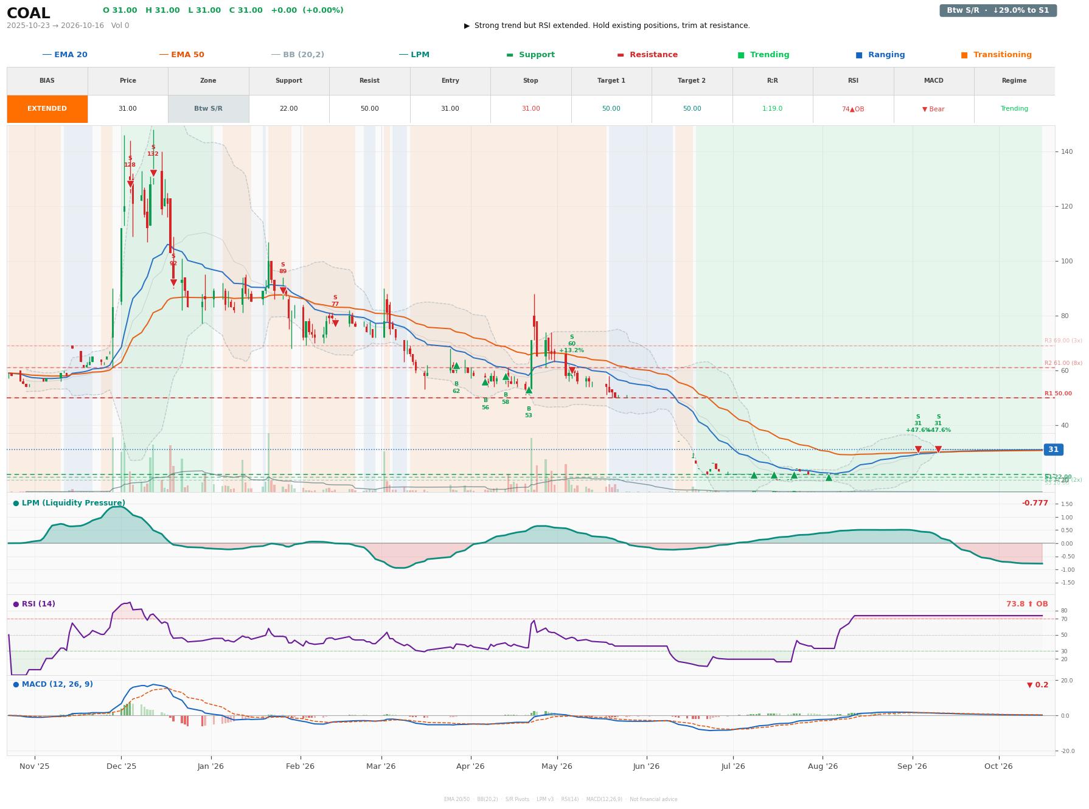Click the BIAS column header

pos(47,81)
